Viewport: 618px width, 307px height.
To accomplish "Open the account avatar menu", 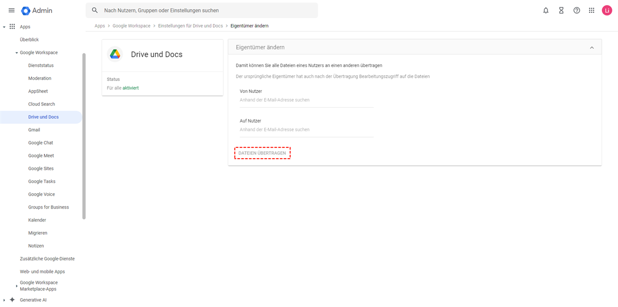I will tap(607, 10).
